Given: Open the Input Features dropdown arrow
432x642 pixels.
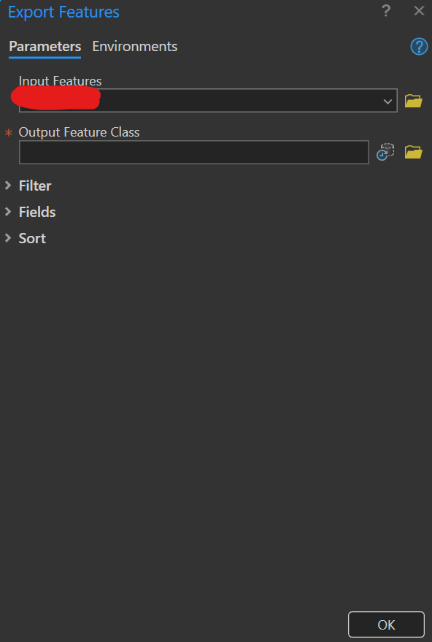Looking at the screenshot, I should (387, 101).
